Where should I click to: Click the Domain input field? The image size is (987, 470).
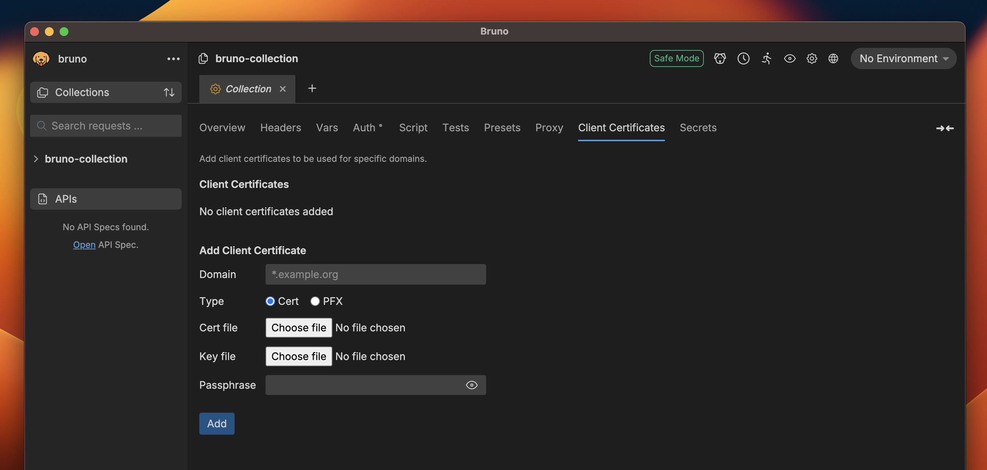pyautogui.click(x=375, y=274)
